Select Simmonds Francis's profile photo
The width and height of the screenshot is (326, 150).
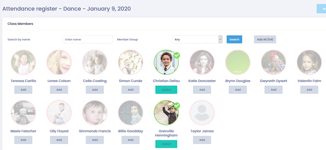95,113
